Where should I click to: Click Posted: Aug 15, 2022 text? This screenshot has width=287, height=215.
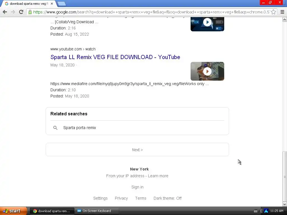[70, 34]
